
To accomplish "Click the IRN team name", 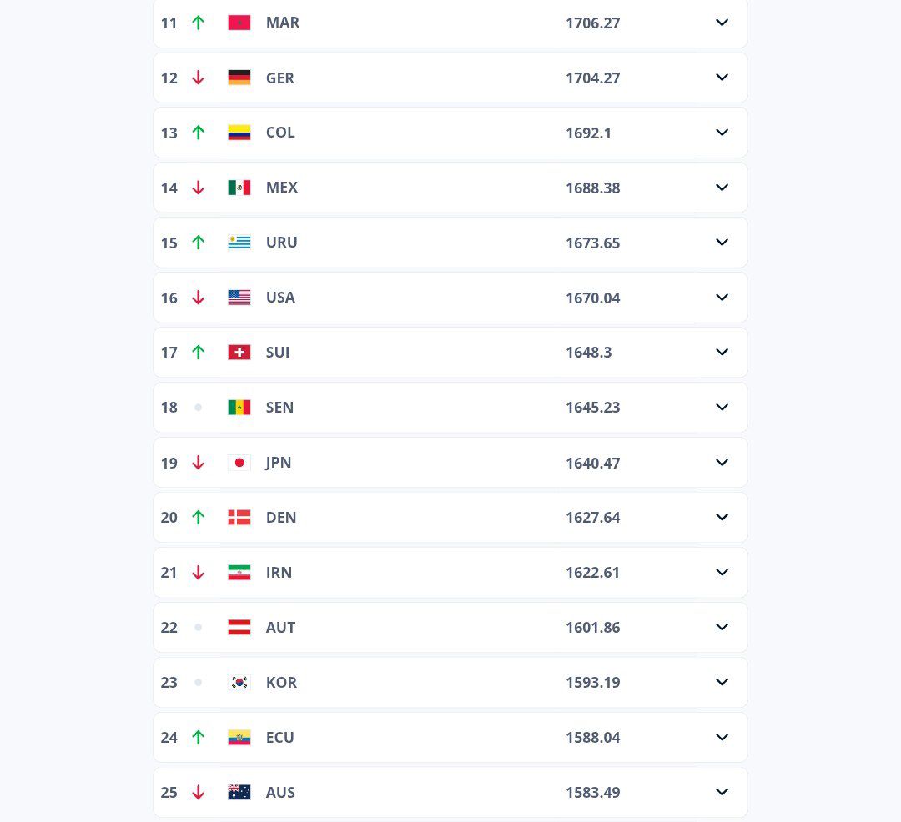I will tap(279, 573).
